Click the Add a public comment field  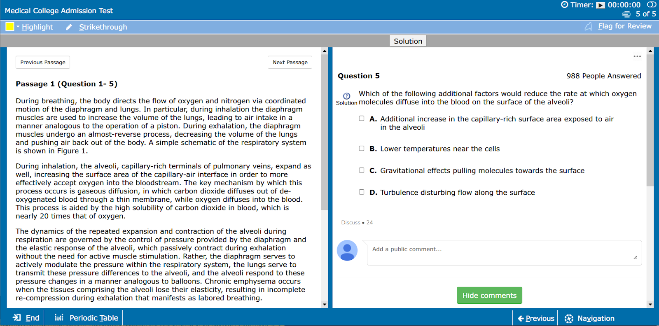coord(504,253)
